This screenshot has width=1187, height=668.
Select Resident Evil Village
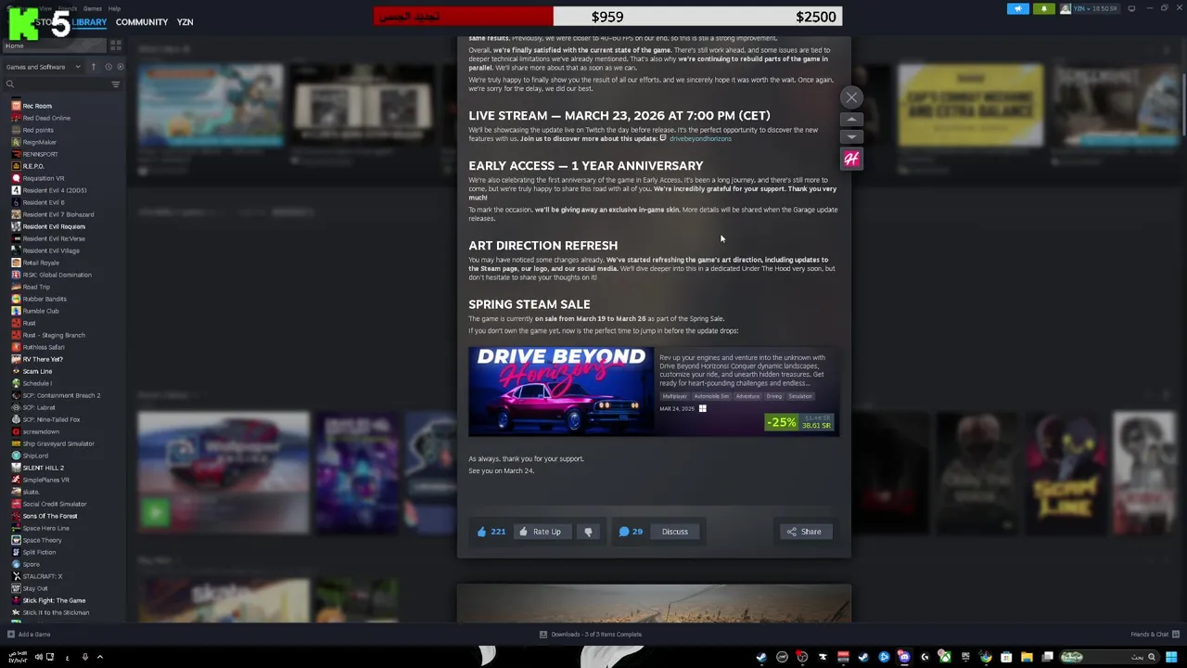point(51,250)
